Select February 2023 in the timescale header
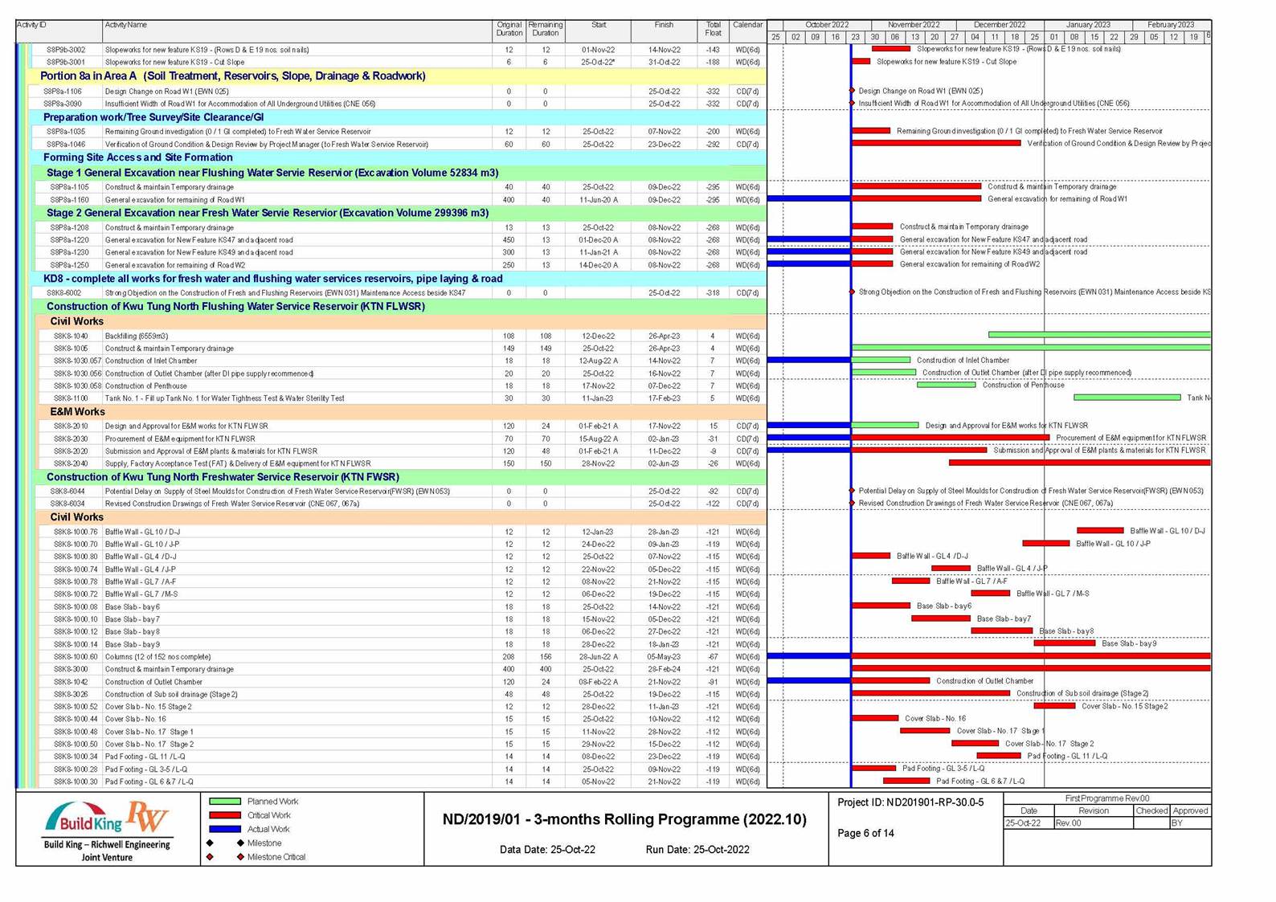This screenshot has height=902, width=1276. pos(1172,25)
